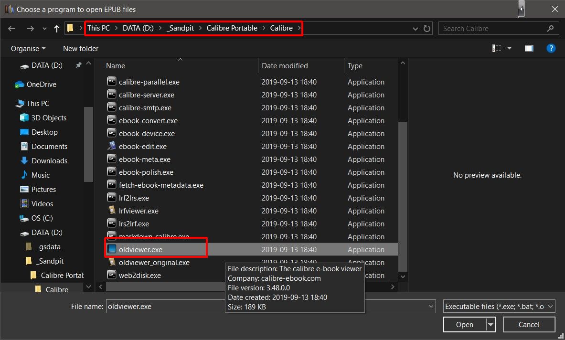This screenshot has height=340, width=565.
Task: Open Executable files type filter dropdown
Action: pyautogui.click(x=499, y=307)
